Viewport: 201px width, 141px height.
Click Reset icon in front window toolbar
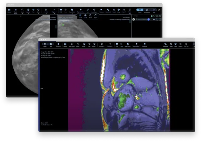171,45
